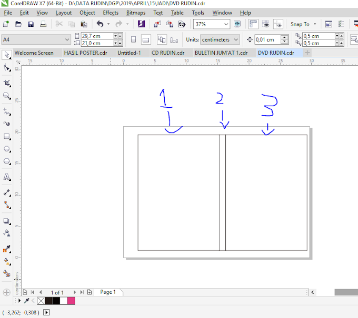
Task: Select the Parallel Dimension tool
Action: click(x=7, y=193)
